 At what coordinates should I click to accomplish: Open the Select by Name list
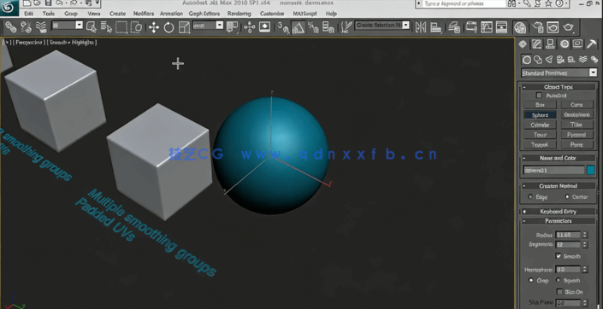point(106,26)
